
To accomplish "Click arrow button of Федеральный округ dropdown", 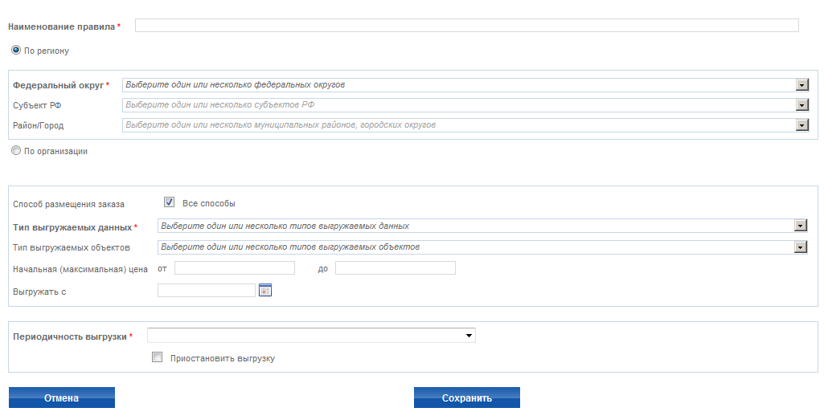I will pos(802,85).
